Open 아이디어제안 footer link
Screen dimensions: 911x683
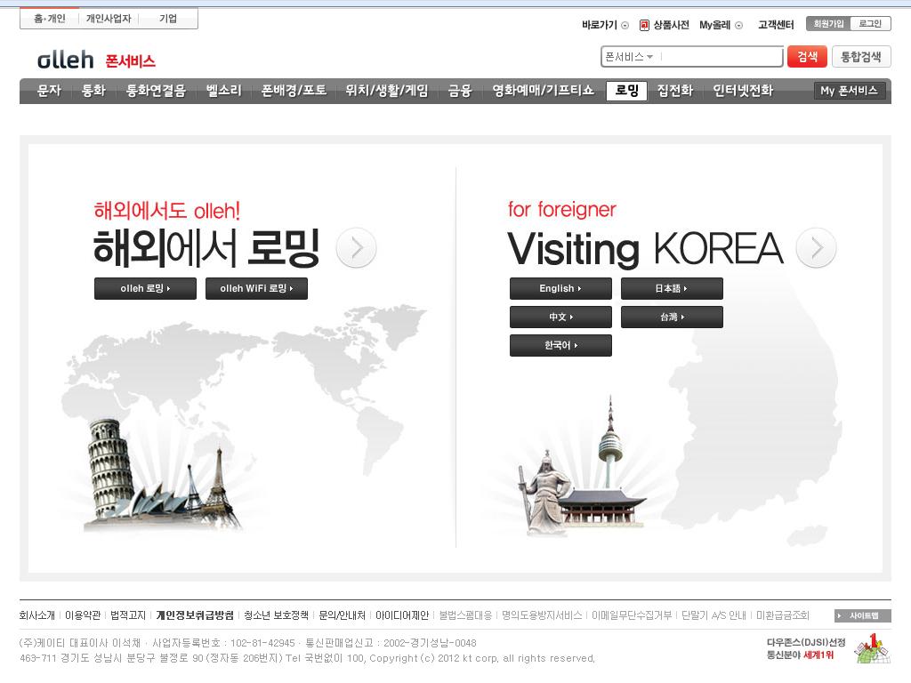coord(402,615)
